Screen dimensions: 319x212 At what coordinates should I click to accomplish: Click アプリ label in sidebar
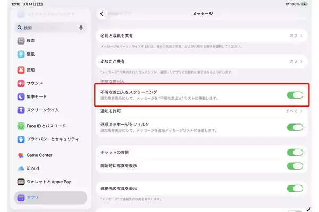pyautogui.click(x=32, y=198)
